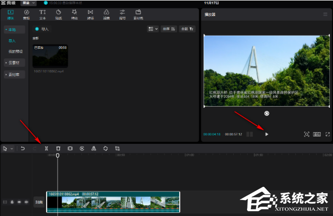
Task: Click the Rotate tool icon
Action: (106, 149)
